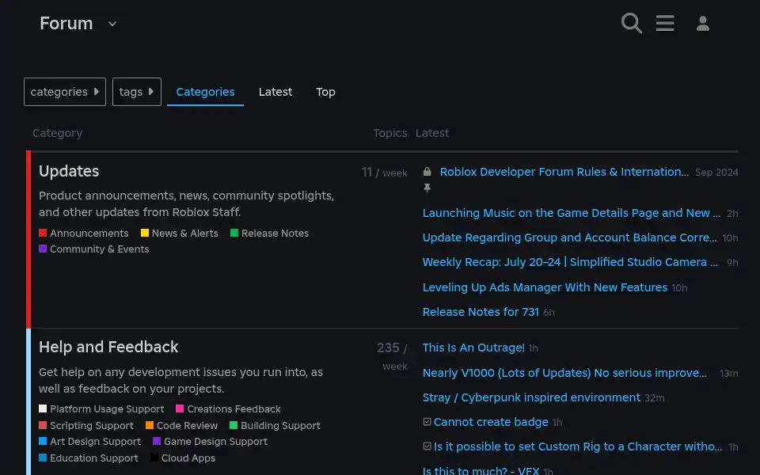Click the red Announcements color square
The width and height of the screenshot is (760, 475).
coord(43,233)
